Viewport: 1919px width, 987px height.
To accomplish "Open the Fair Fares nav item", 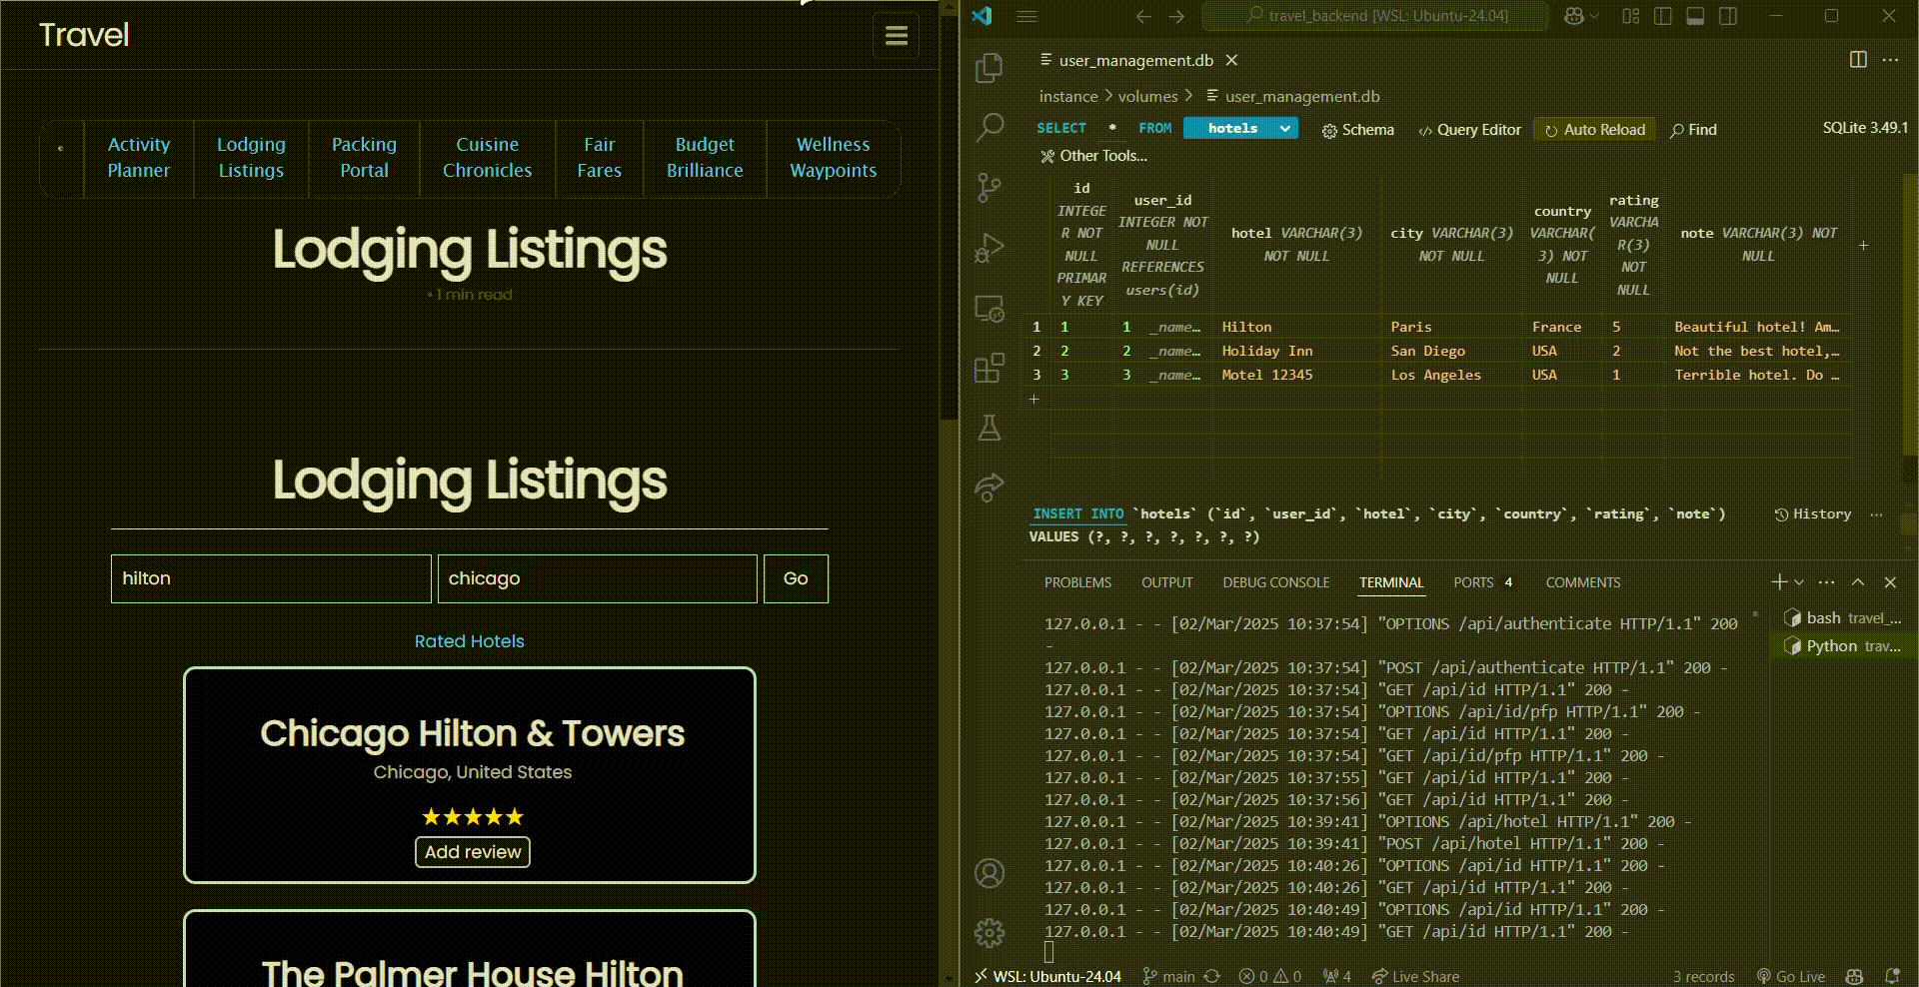I will click(x=599, y=158).
